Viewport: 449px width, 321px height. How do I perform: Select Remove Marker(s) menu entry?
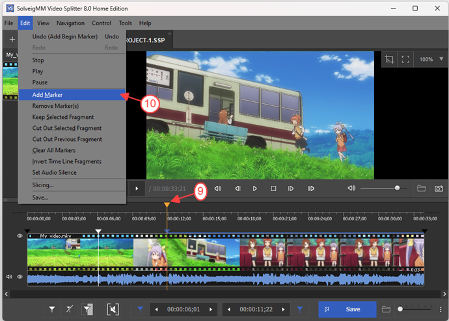[x=72, y=106]
